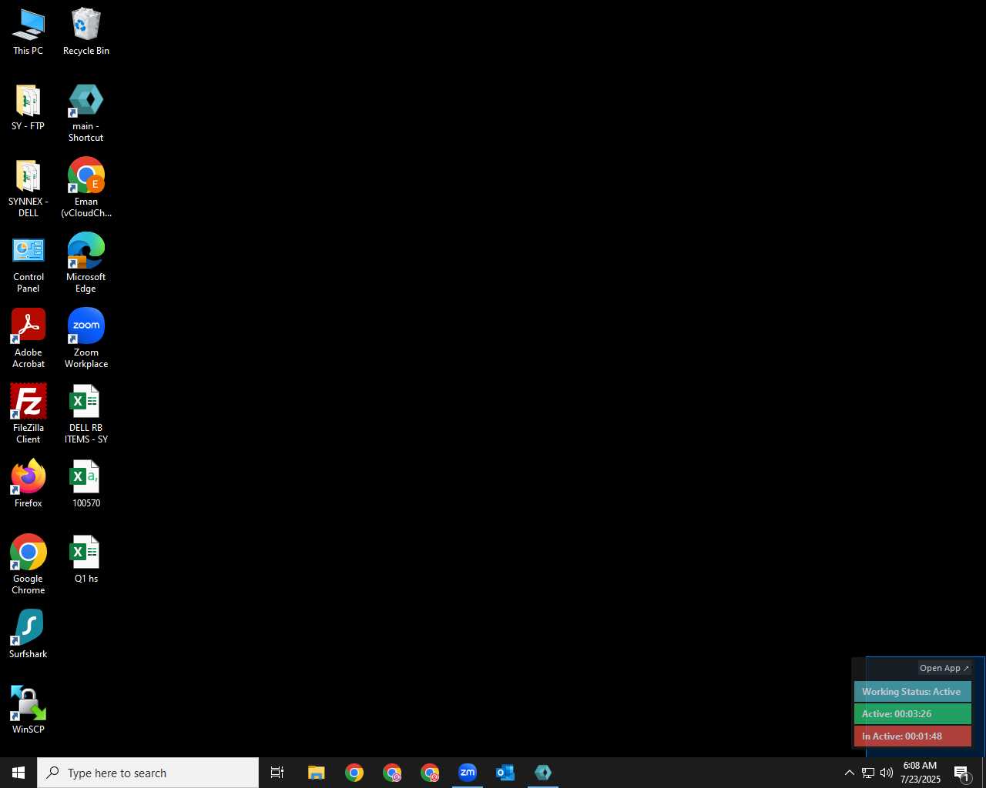
Task: Show hidden system tray icons
Action: [x=850, y=773]
